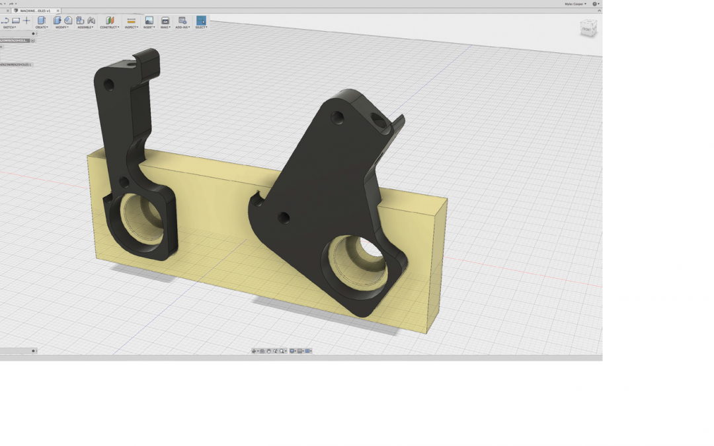Select the Press Pull icon in MODIFY

click(x=57, y=20)
